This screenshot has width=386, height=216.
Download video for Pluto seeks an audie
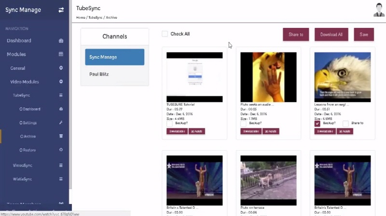pos(251,131)
